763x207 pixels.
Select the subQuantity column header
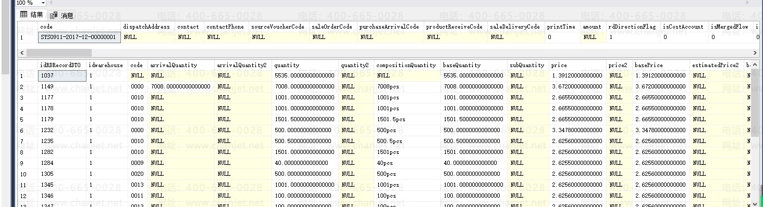528,65
